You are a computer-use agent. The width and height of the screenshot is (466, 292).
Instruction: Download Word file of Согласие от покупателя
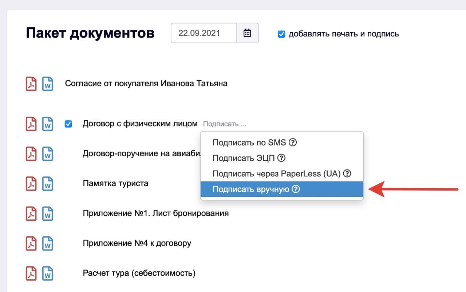pos(47,84)
